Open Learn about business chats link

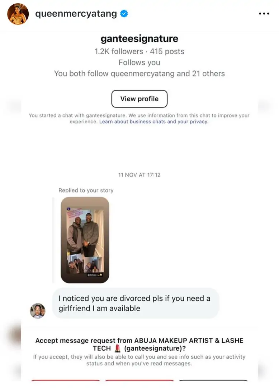click(153, 122)
